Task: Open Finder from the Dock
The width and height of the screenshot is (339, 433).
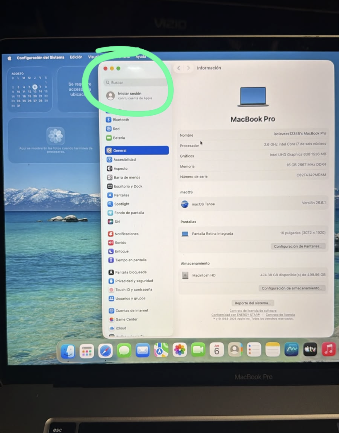Action: (68, 351)
